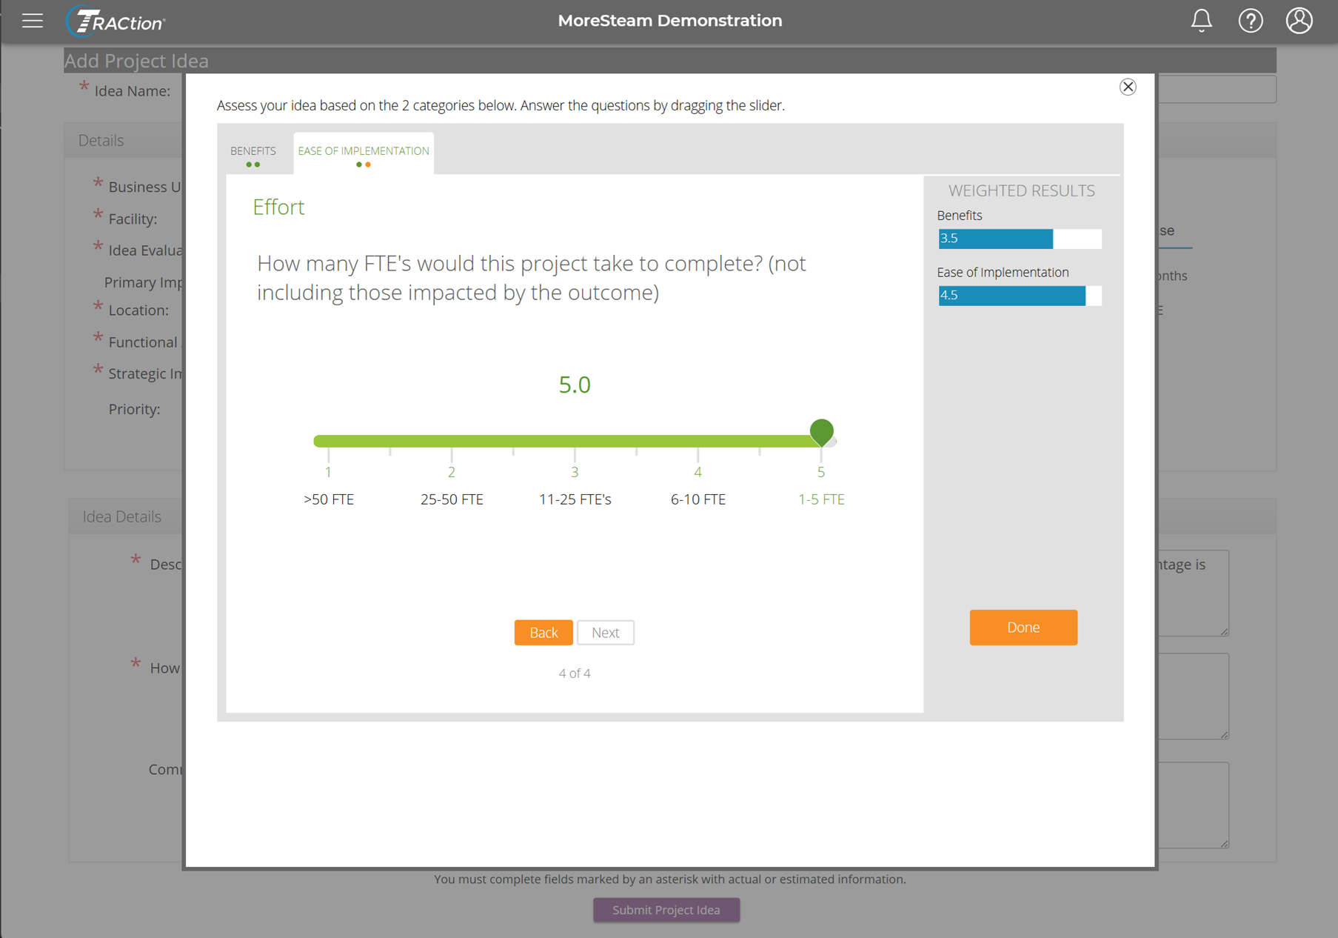Viewport: 1338px width, 938px height.
Task: Click the Next button
Action: (606, 632)
